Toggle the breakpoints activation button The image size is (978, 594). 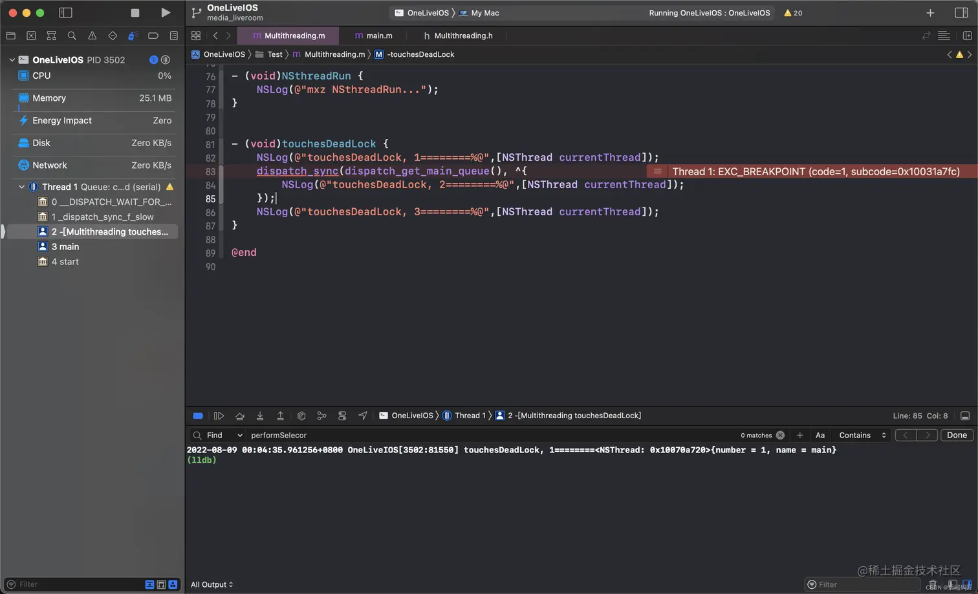(x=198, y=416)
